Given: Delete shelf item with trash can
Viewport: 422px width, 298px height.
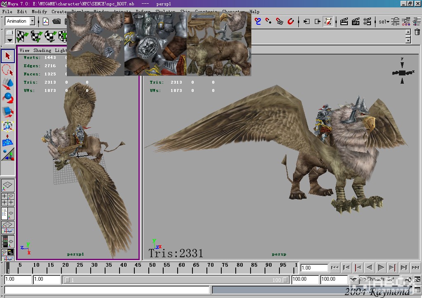Looking at the screenshot, I should 417,32.
